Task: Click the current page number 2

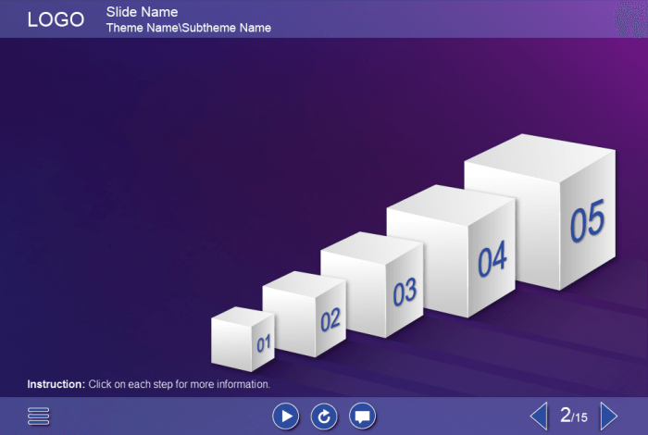Action: 565,416
